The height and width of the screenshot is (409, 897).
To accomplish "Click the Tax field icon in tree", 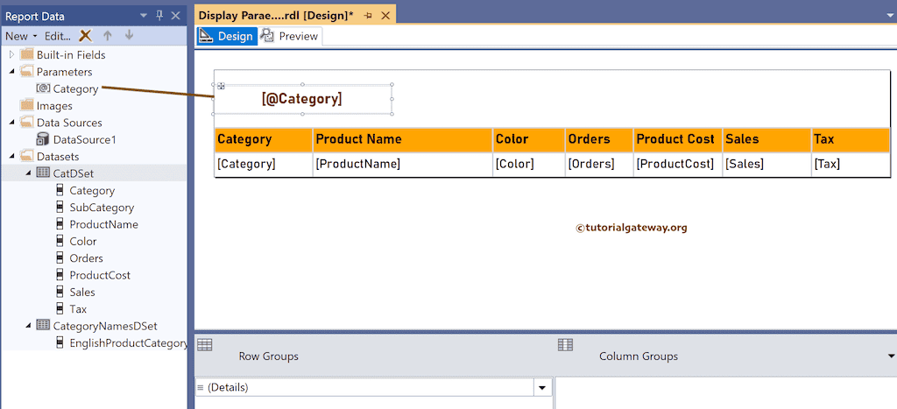I will (60, 309).
